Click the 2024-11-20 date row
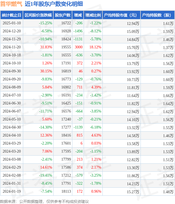This screenshot has width=175, height=204. click(x=12, y=47)
